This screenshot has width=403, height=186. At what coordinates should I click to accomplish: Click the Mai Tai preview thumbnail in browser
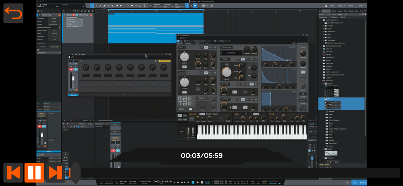332,105
